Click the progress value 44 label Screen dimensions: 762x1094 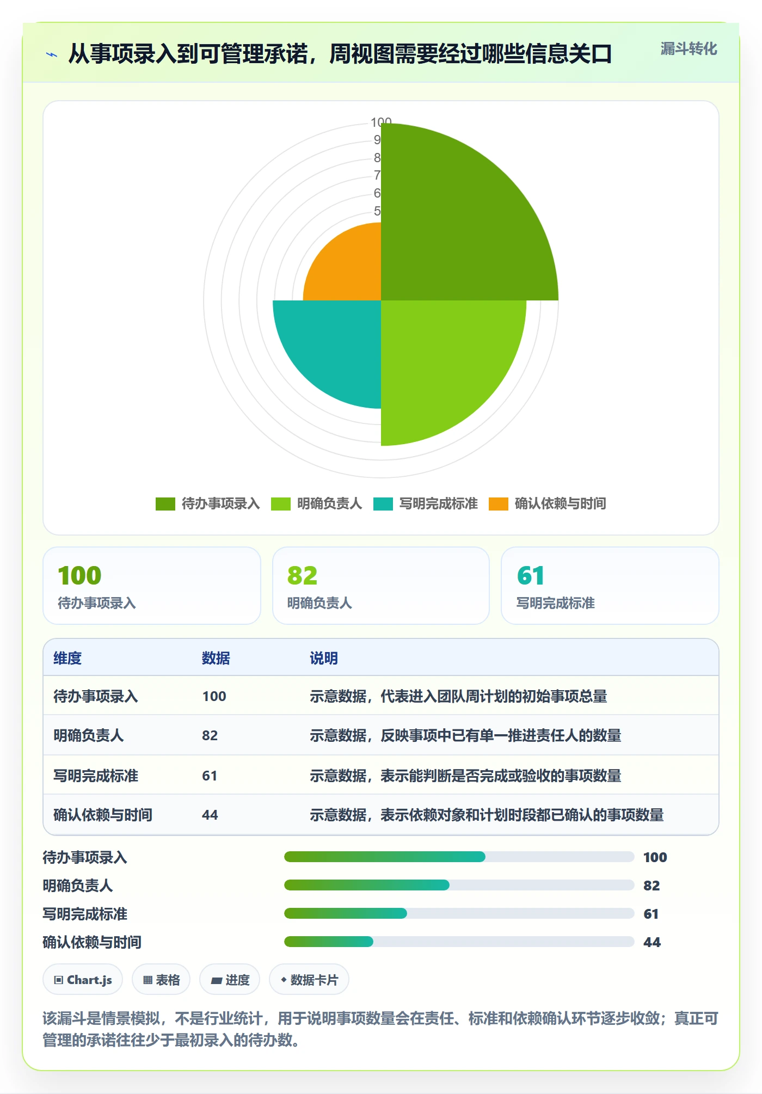tap(652, 942)
